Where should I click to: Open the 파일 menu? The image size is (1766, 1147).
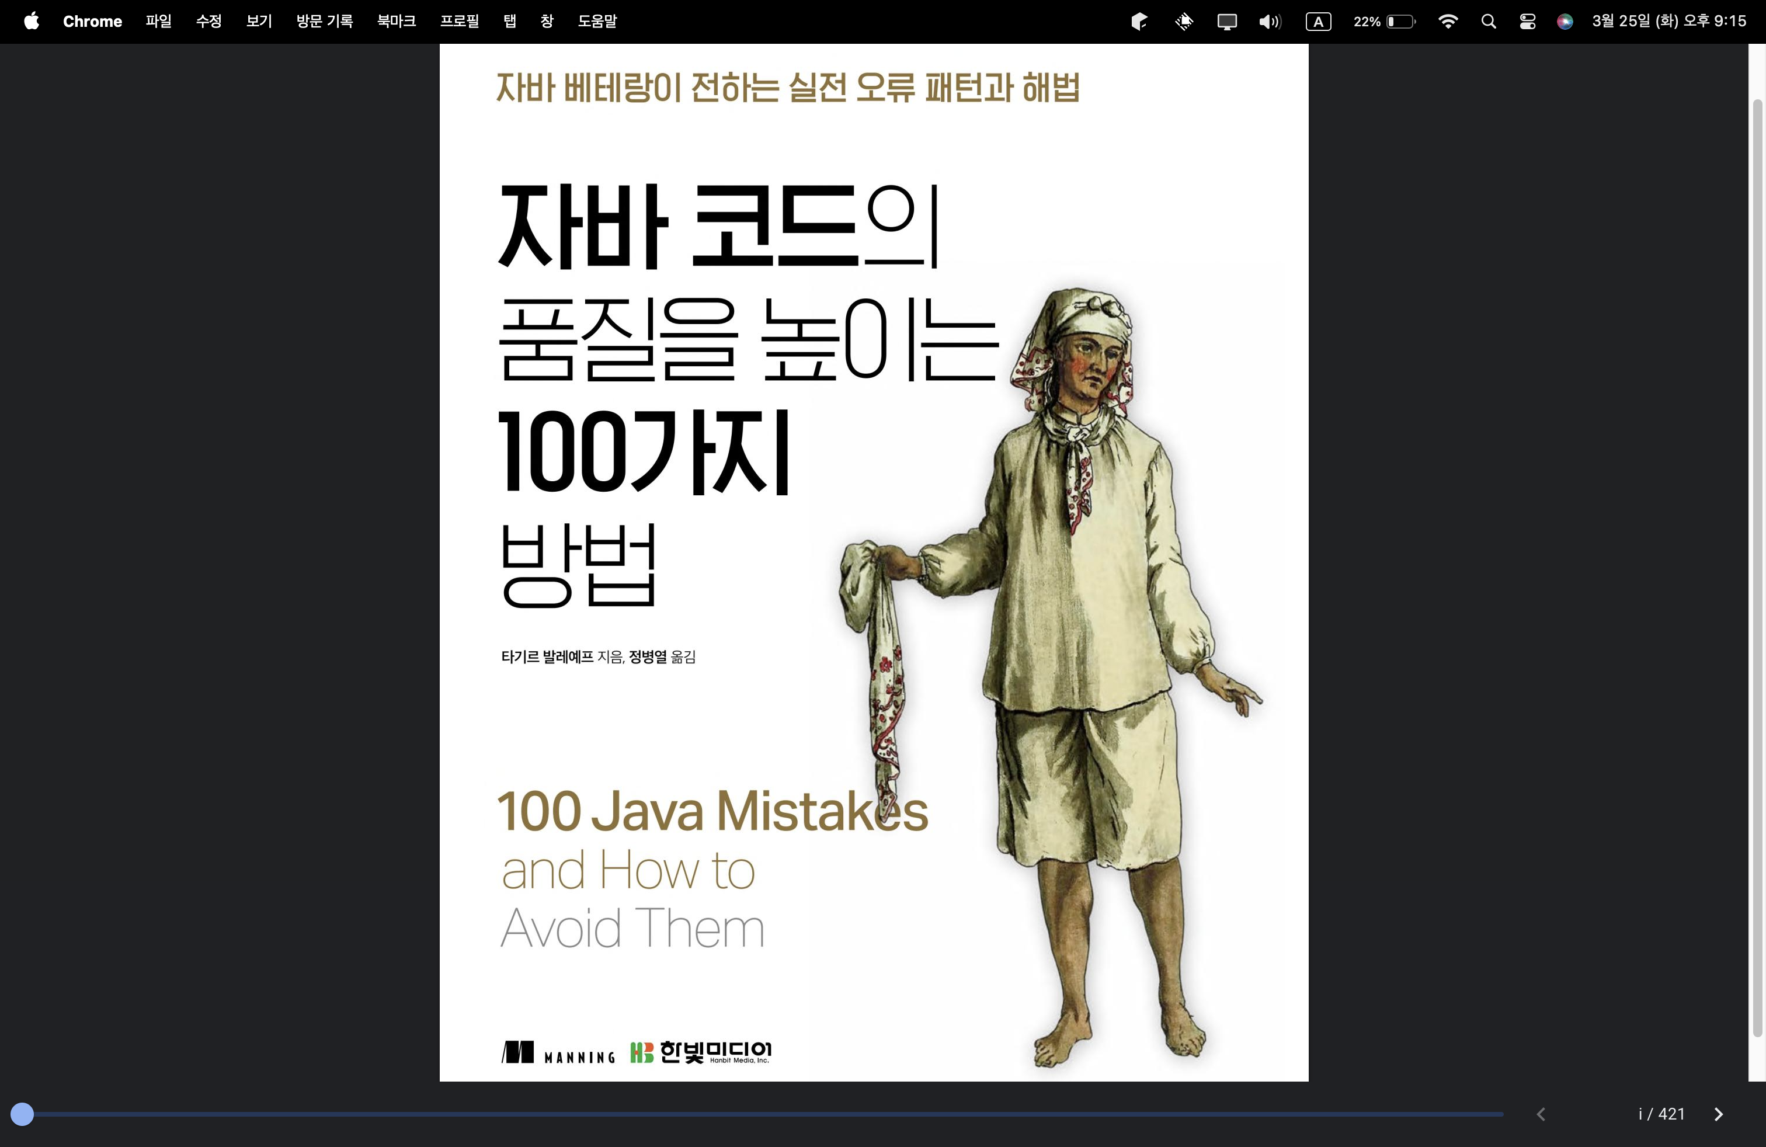click(158, 21)
